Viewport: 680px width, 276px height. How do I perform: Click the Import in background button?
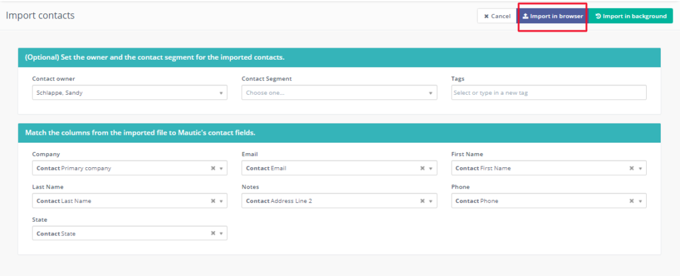(x=631, y=16)
